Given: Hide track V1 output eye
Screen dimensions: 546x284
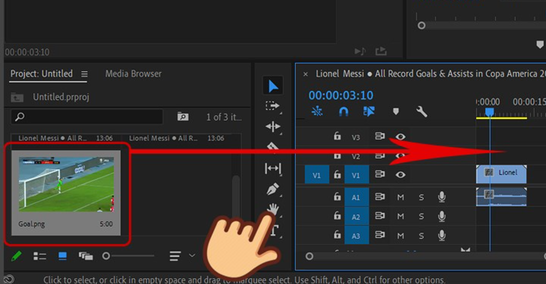Looking at the screenshot, I should [x=400, y=174].
